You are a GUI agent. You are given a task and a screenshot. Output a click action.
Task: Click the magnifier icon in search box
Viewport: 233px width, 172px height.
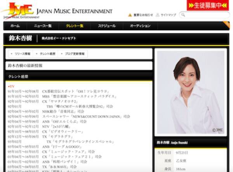coord(183,15)
